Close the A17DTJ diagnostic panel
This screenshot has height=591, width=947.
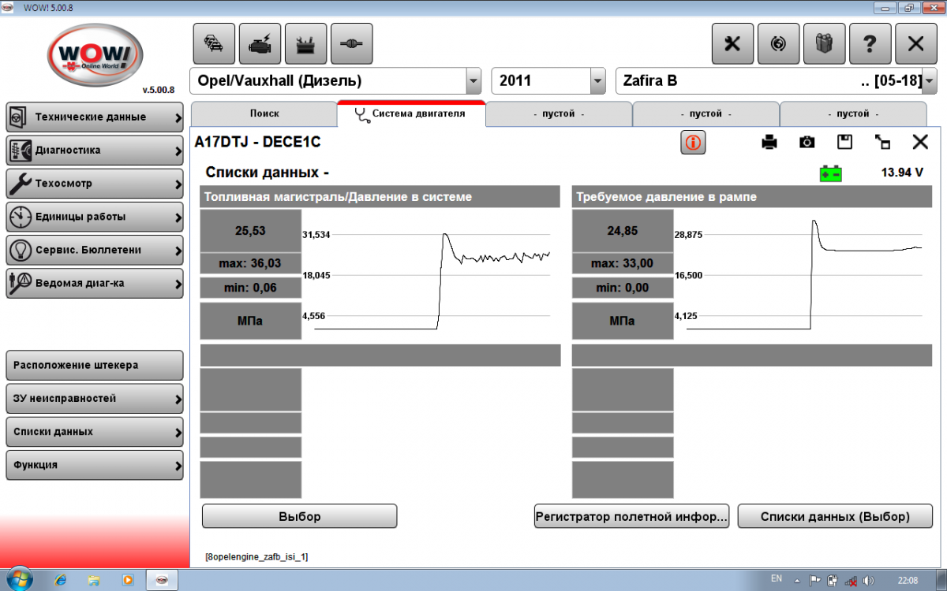pos(920,142)
